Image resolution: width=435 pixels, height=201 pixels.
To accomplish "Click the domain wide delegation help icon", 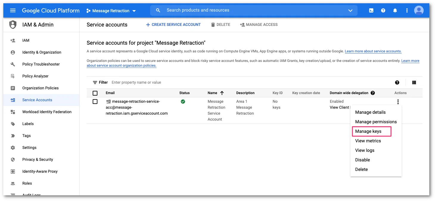I will click(372, 93).
